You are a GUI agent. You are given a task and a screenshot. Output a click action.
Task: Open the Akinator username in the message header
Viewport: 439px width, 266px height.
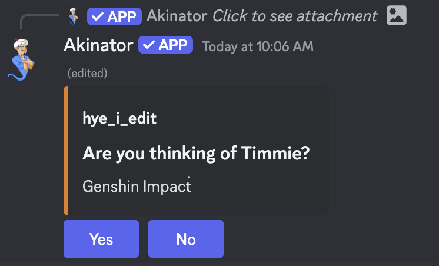[x=98, y=45]
